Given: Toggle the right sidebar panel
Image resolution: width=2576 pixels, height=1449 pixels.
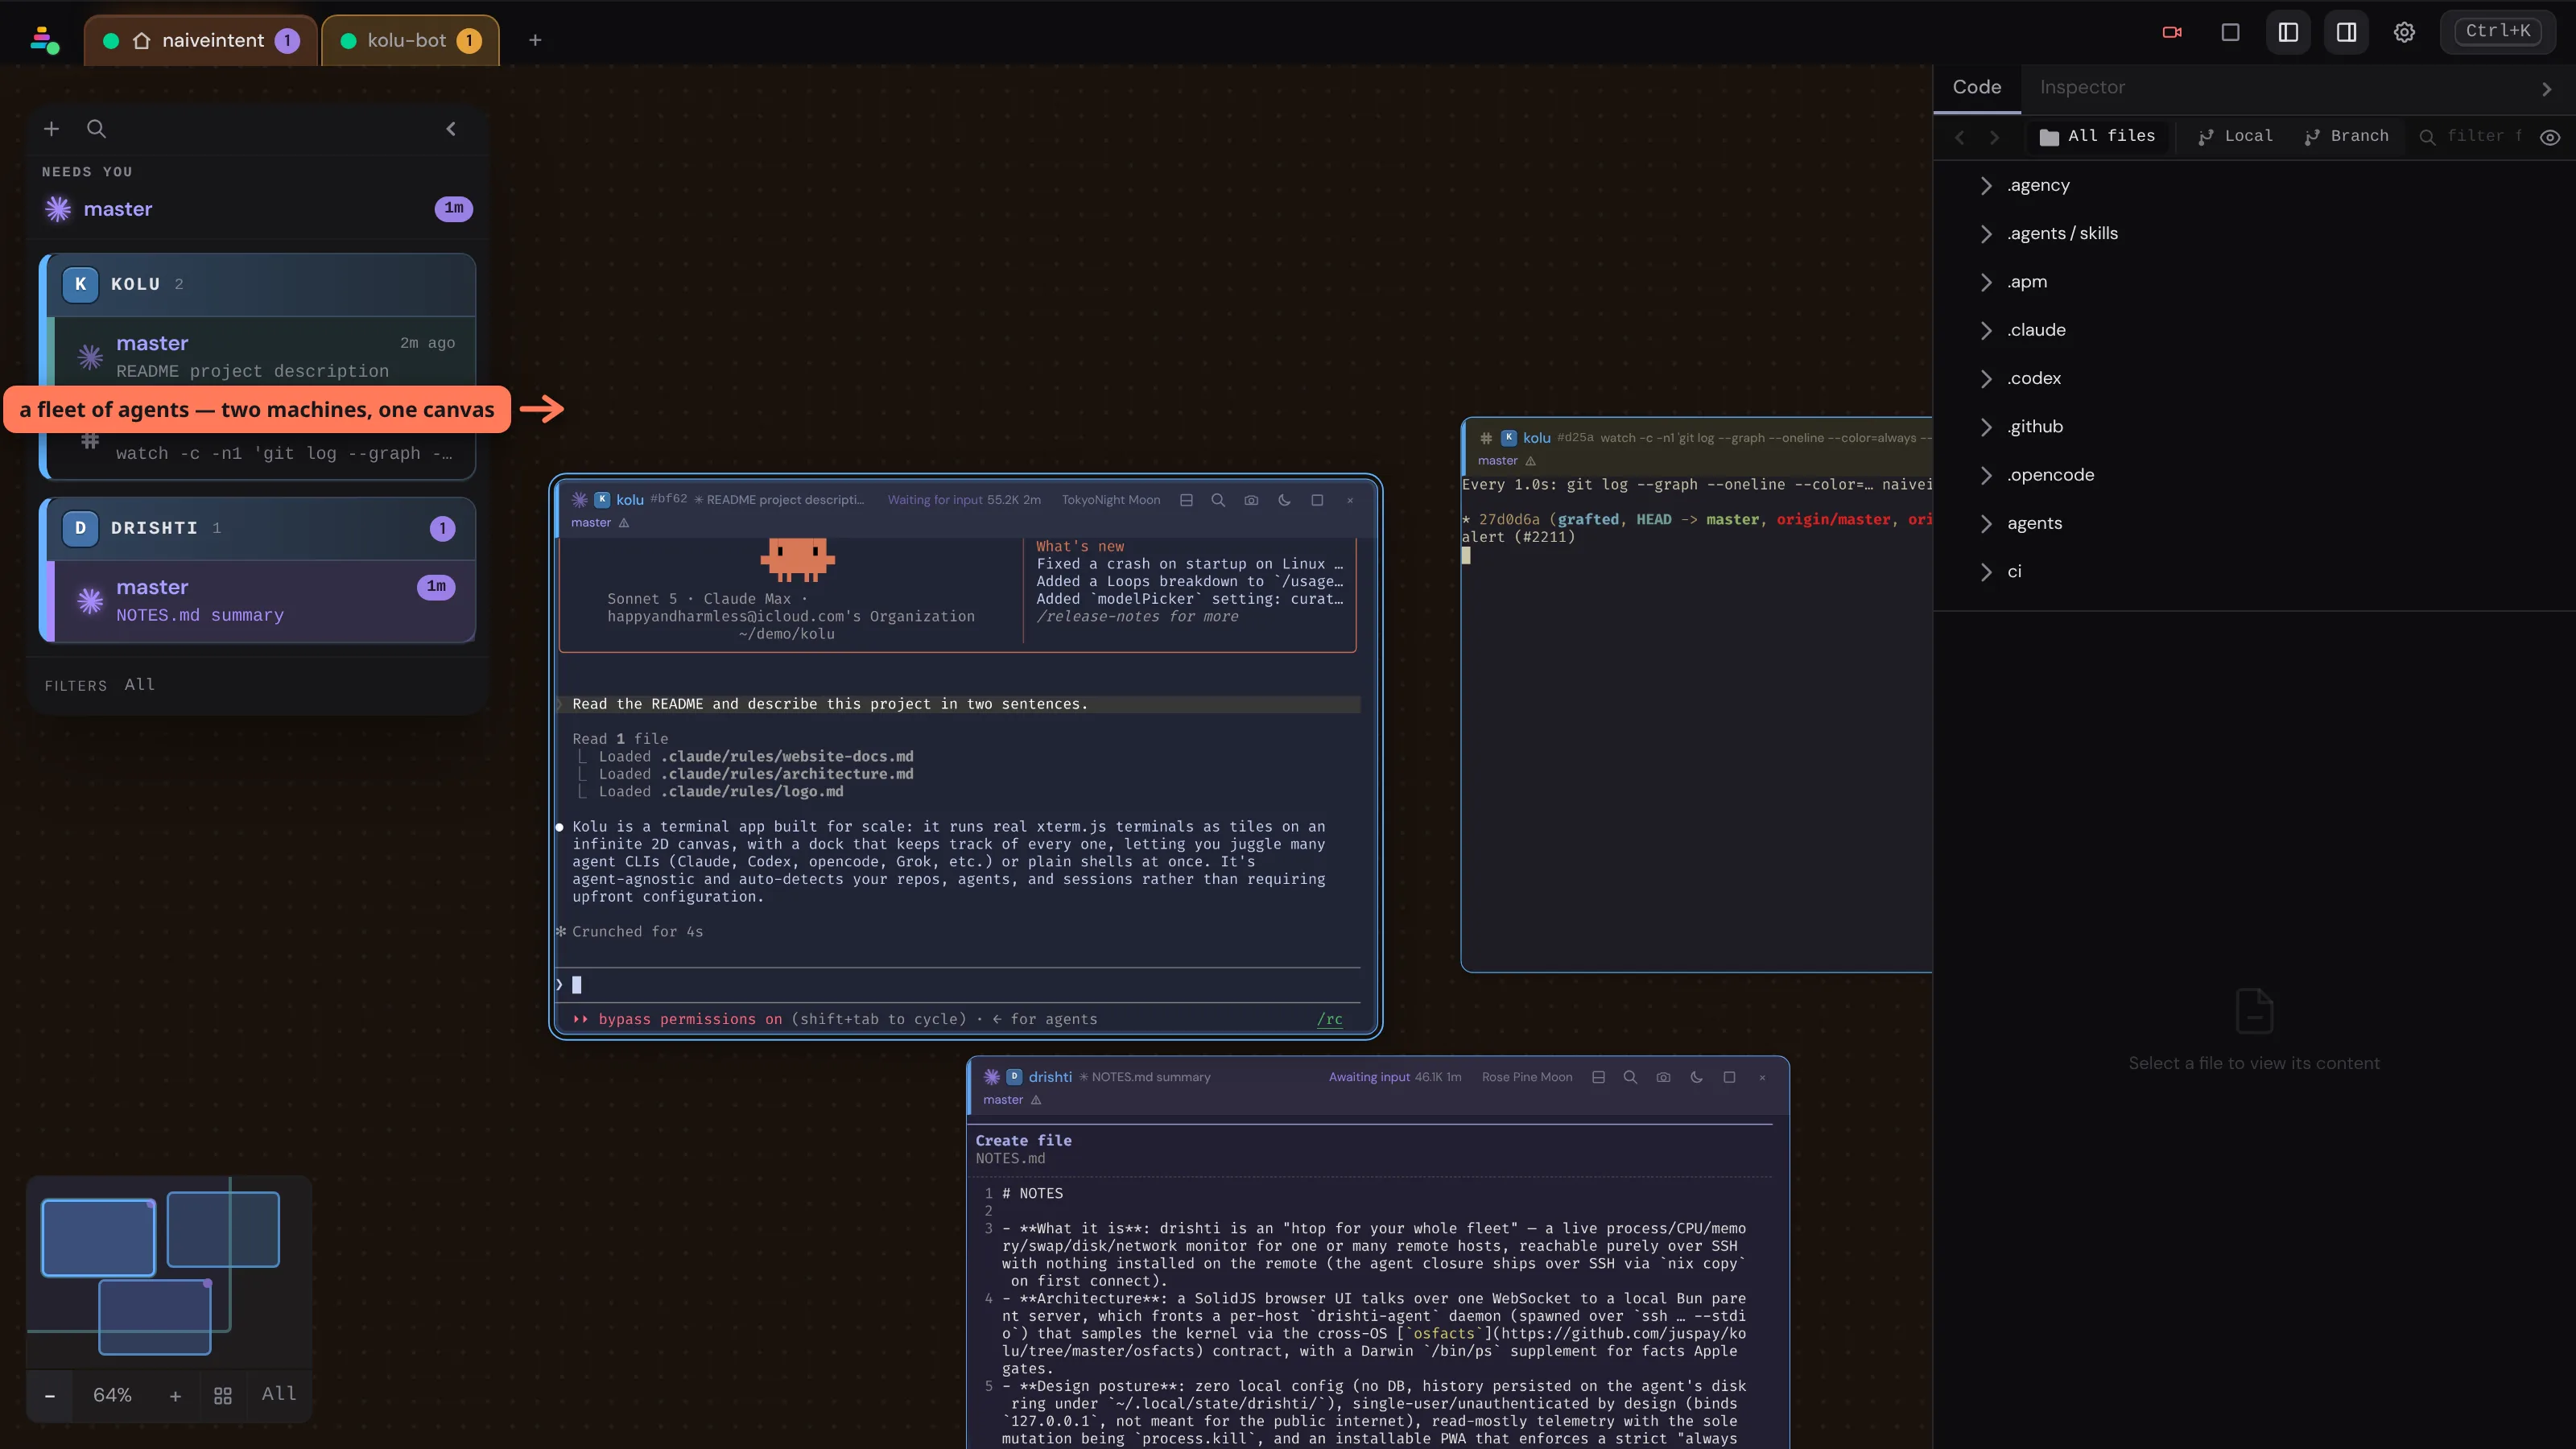Looking at the screenshot, I should (2346, 32).
